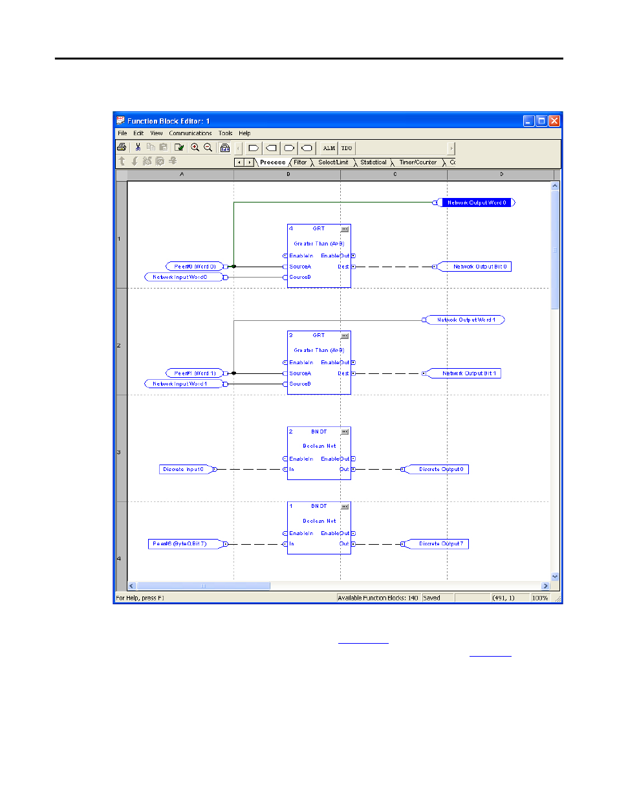Click the verify checkmark document icon
This screenshot has height=799, width=617.
(x=179, y=148)
